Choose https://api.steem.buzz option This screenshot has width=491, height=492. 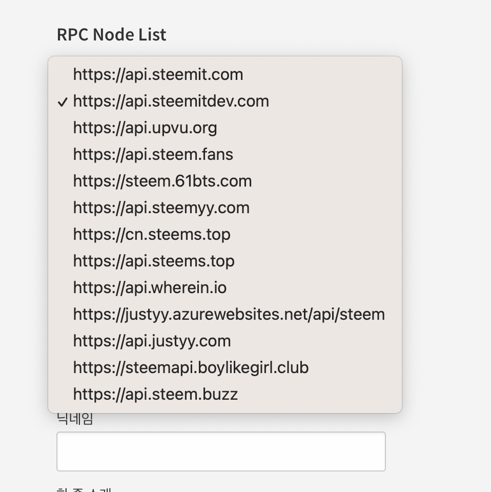pyautogui.click(x=155, y=395)
